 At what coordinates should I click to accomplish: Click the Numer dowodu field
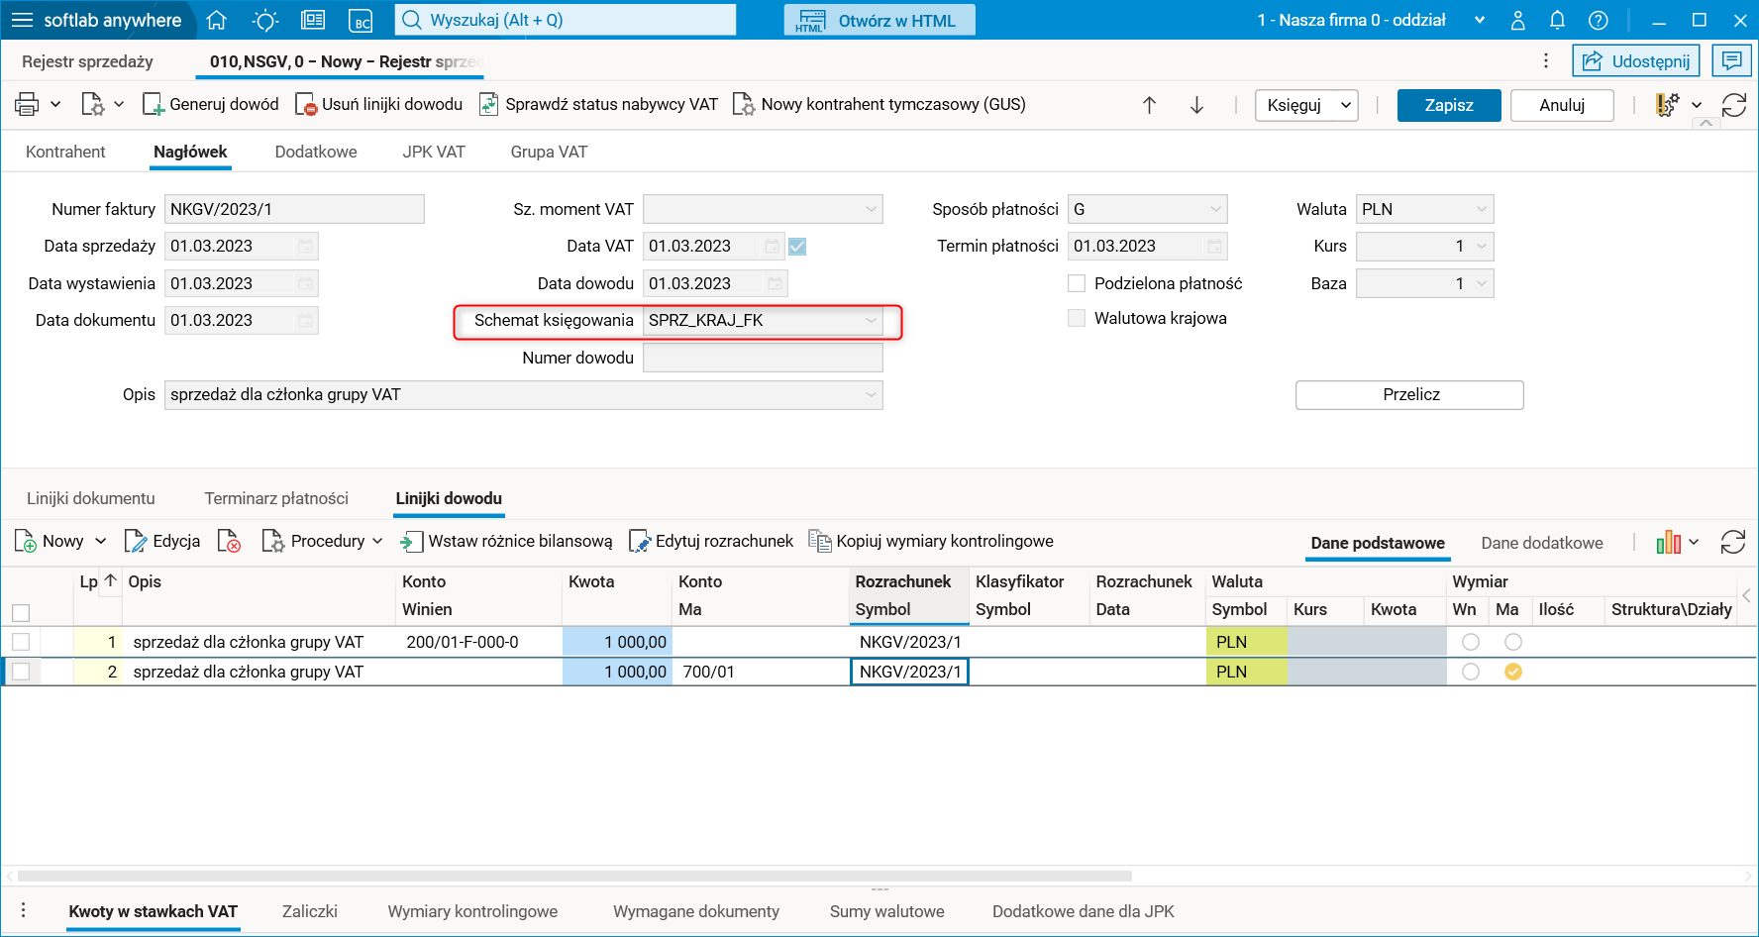coord(763,358)
